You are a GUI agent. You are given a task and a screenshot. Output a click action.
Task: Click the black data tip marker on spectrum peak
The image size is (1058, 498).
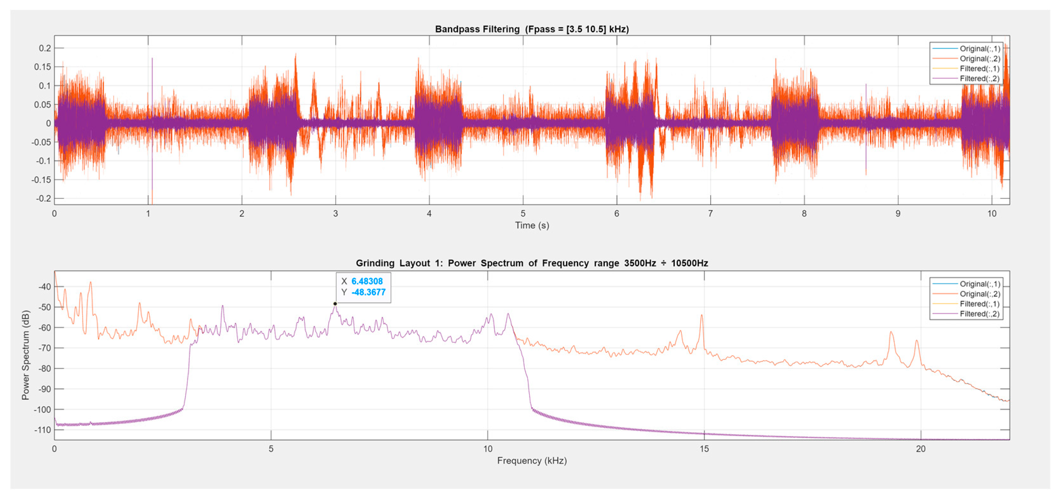coord(335,304)
